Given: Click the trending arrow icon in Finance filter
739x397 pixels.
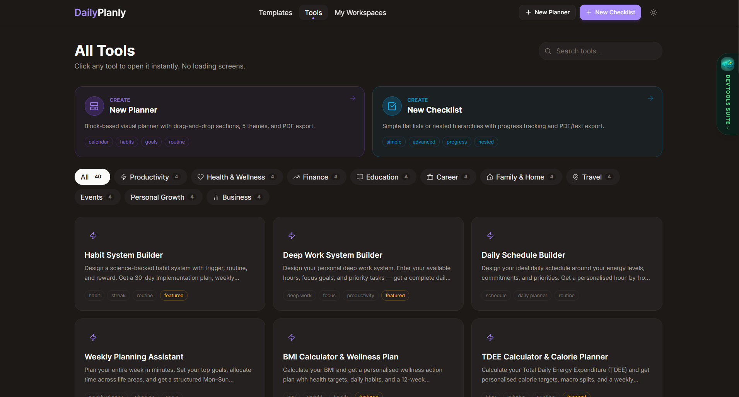Looking at the screenshot, I should click(297, 177).
